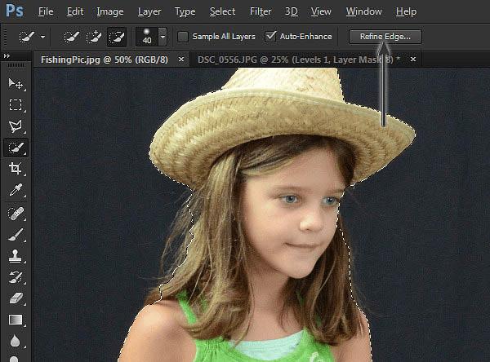Image resolution: width=490 pixels, height=362 pixels.
Task: Expand the toolbox panel double-arrow
Action: [x=7, y=56]
